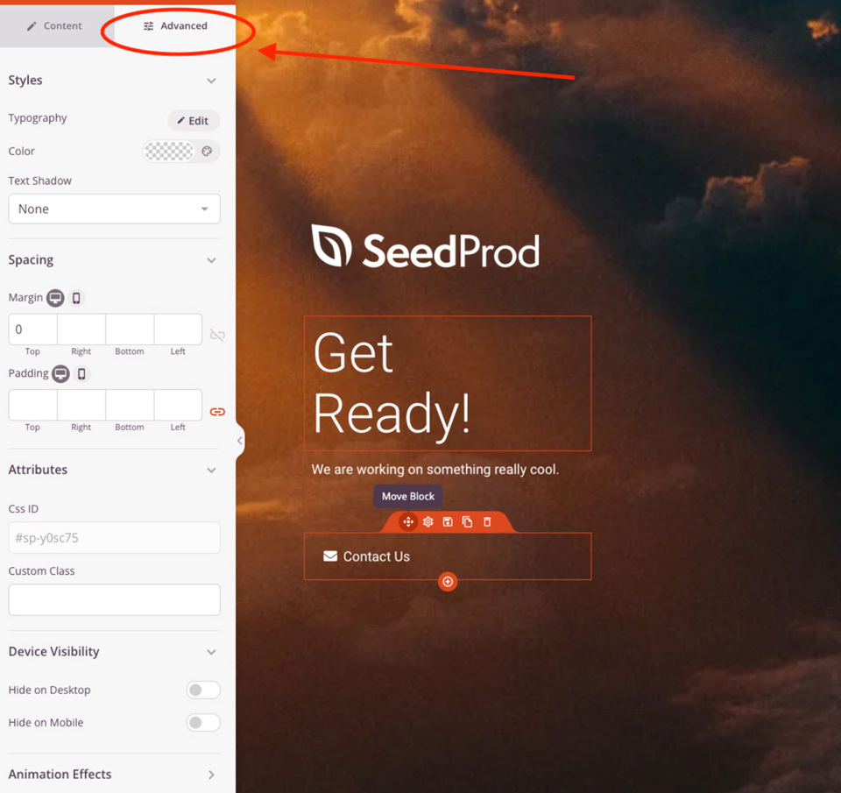The width and height of the screenshot is (841, 793).
Task: Open block settings gear icon
Action: [x=428, y=521]
